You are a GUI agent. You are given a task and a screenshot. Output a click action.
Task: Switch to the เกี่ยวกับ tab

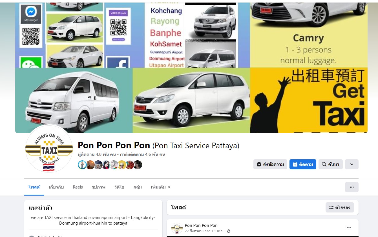click(x=56, y=187)
